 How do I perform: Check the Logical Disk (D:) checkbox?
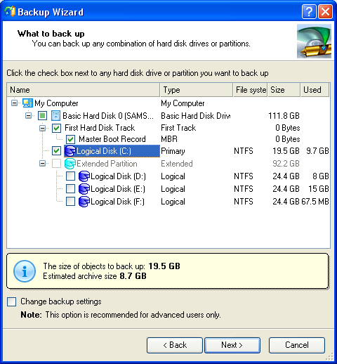click(x=70, y=176)
